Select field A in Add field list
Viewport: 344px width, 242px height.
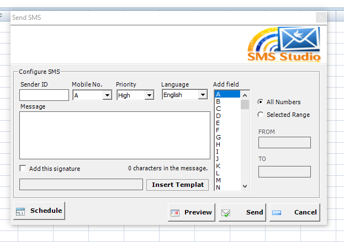227,94
